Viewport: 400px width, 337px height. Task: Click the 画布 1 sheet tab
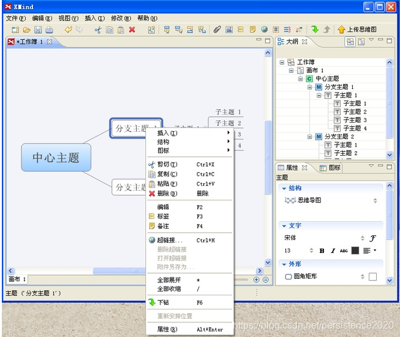point(17,279)
